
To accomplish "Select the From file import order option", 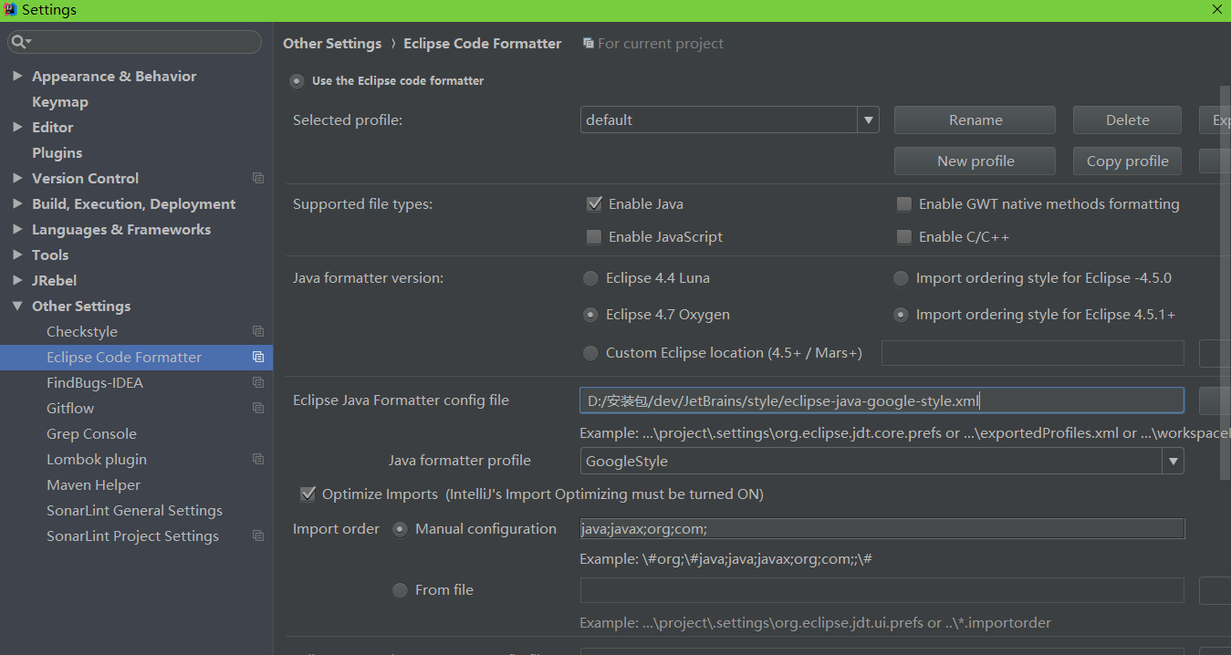I will tap(400, 589).
